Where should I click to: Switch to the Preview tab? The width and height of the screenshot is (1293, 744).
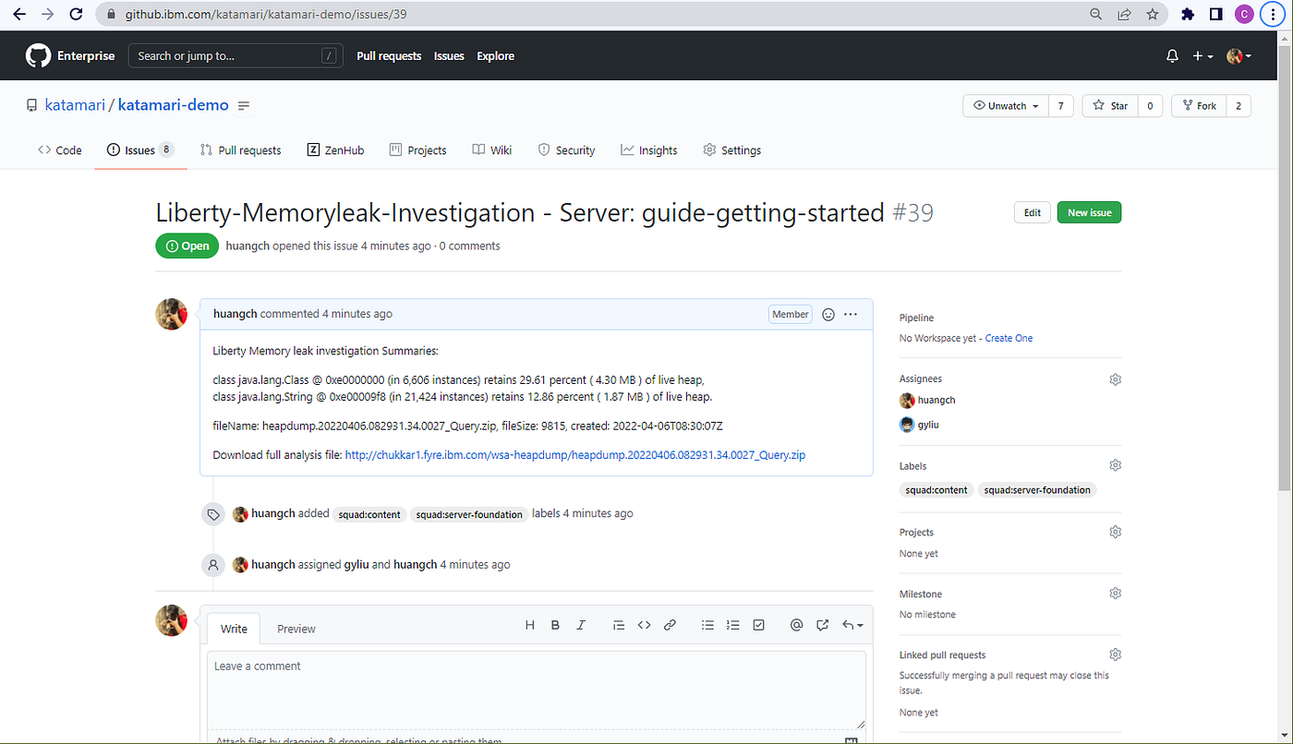coord(296,629)
